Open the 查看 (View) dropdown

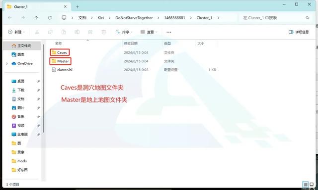tap(149, 32)
